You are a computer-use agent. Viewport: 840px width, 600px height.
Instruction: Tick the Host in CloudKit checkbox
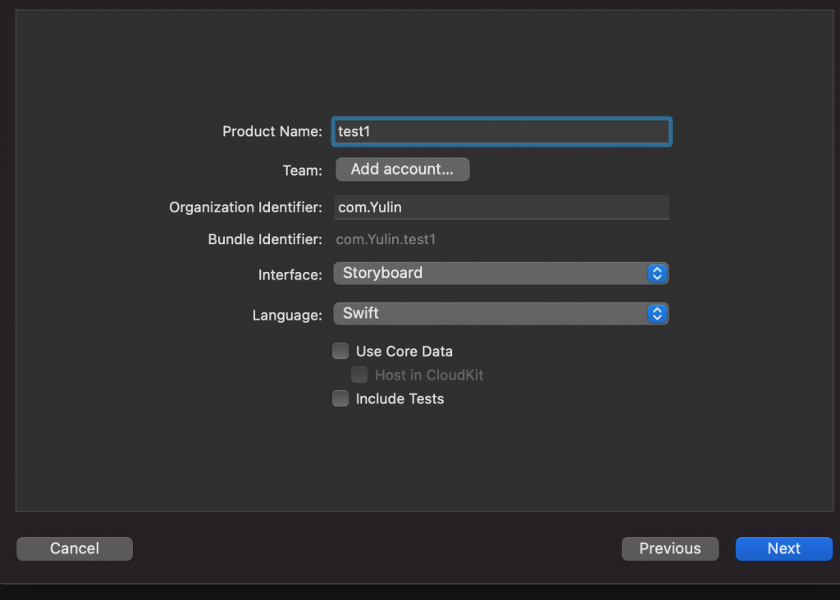(359, 375)
